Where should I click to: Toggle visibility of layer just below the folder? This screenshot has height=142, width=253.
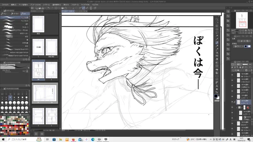tap(232, 123)
